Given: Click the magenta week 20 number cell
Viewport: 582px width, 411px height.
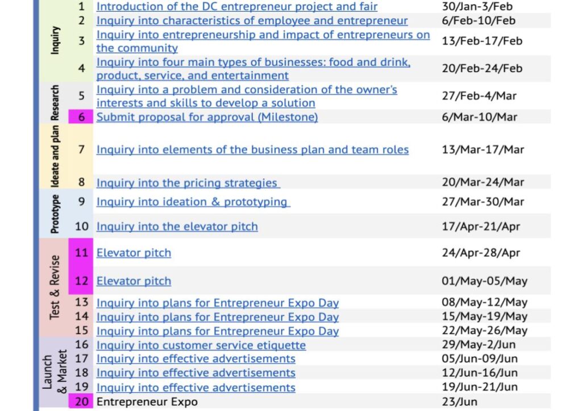Looking at the screenshot, I should (81, 402).
